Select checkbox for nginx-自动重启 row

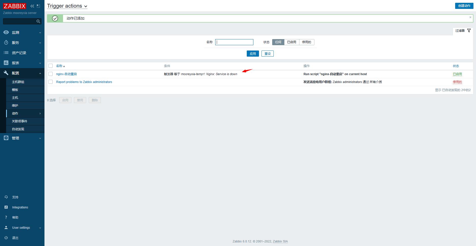coord(51,74)
